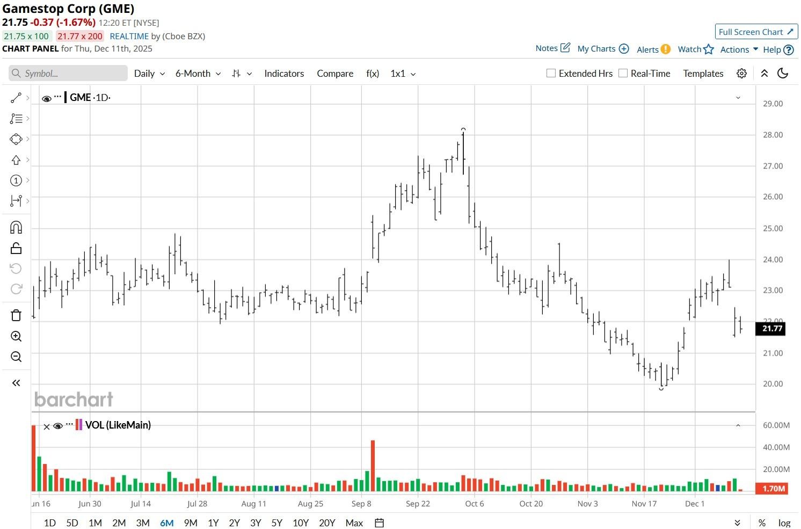The image size is (801, 529).
Task: Toggle log scale
Action: click(784, 523)
